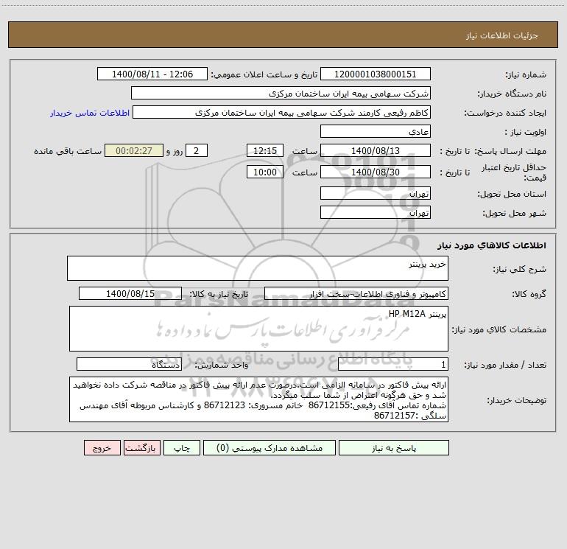This screenshot has width=567, height=549.
Task: Click the goods group field کامپیوتر و فناوری
Action: point(356,293)
